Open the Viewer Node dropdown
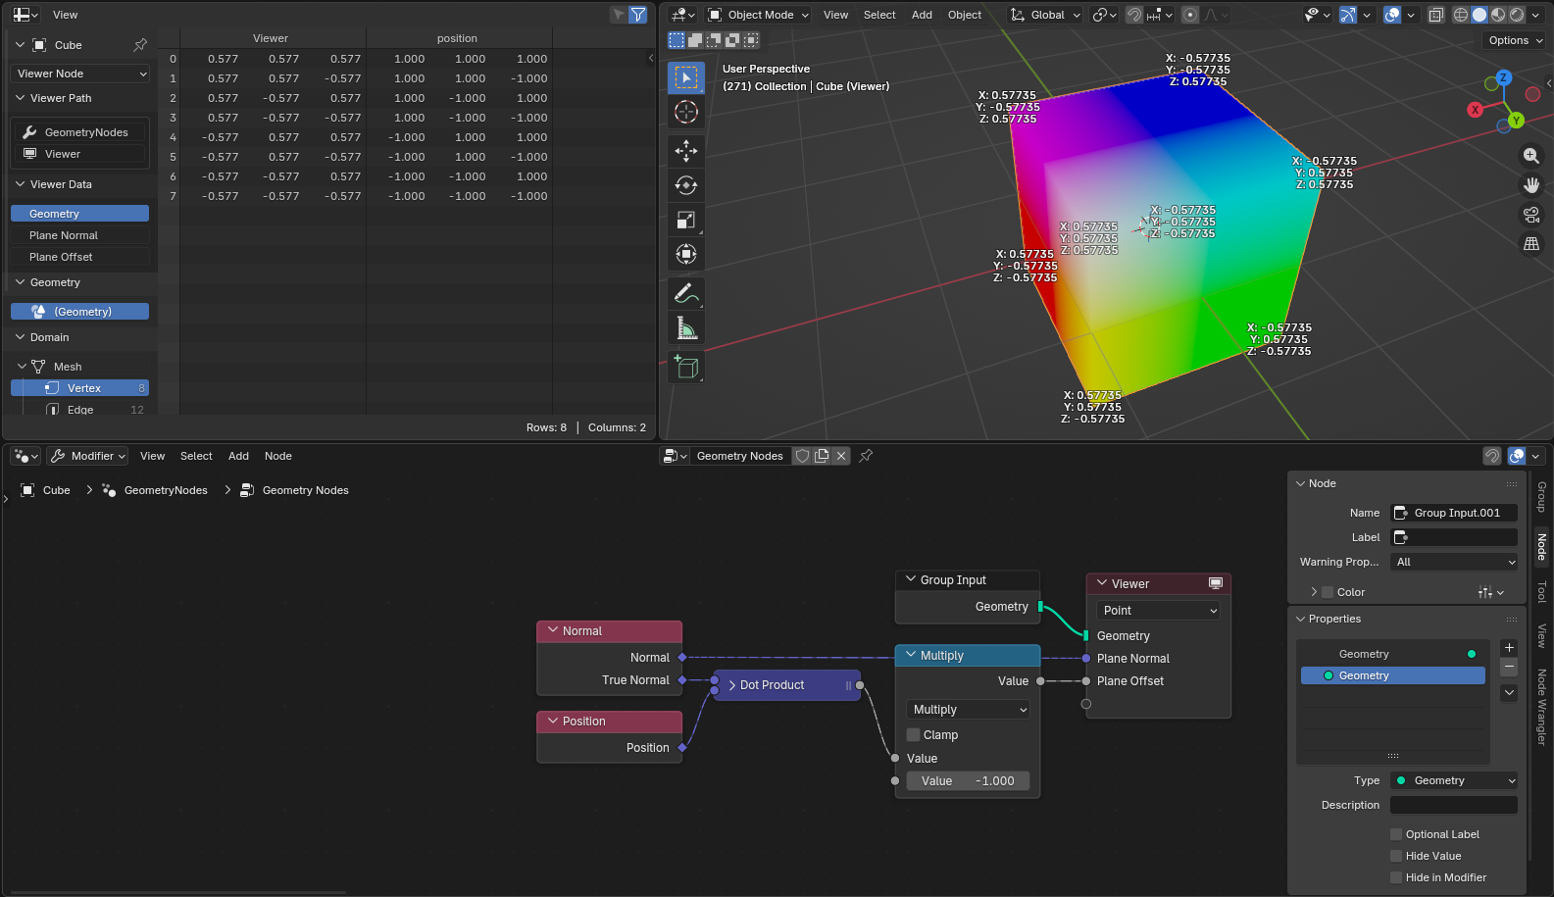 click(x=81, y=74)
